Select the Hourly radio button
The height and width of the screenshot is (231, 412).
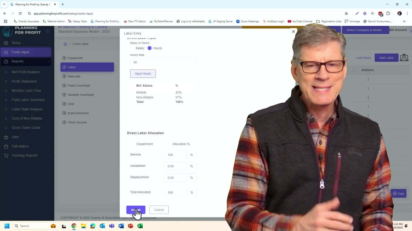[x=150, y=48]
